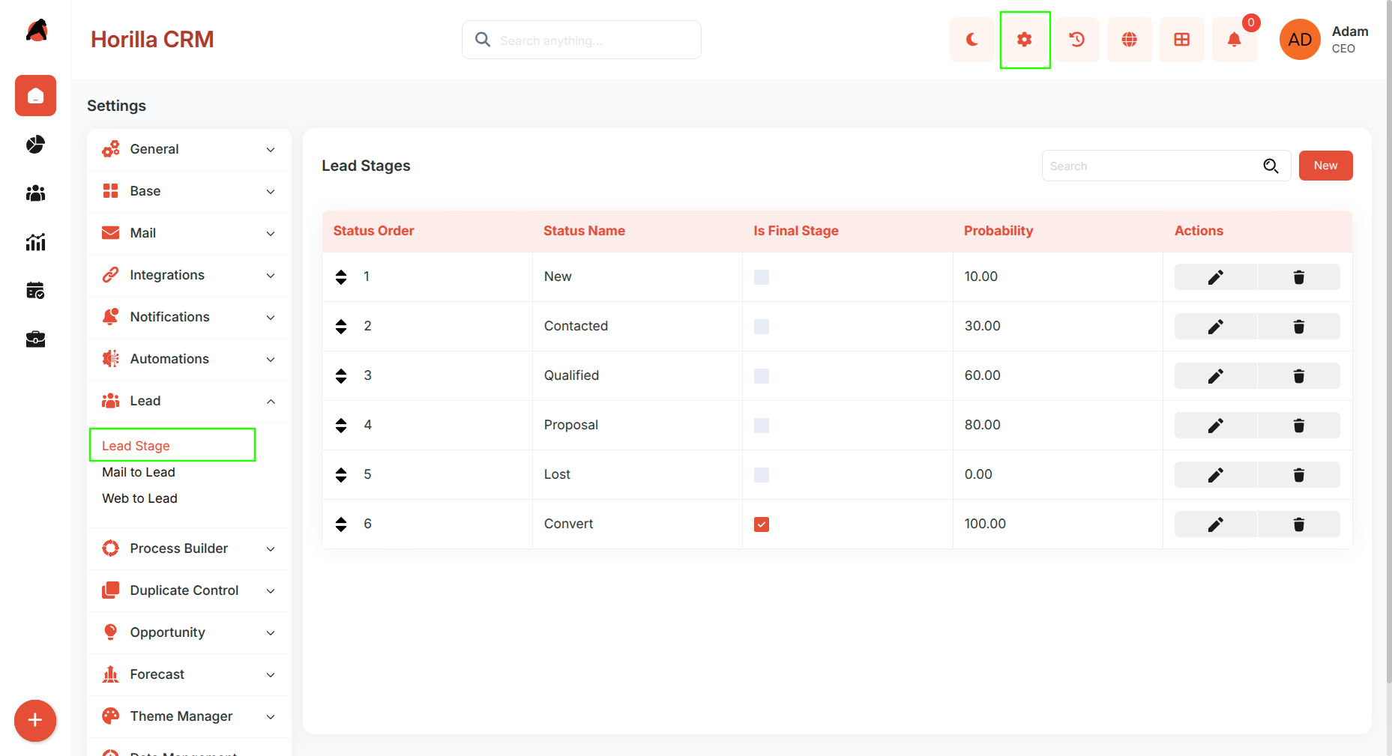
Task: Open notifications bell icon
Action: [x=1235, y=40]
